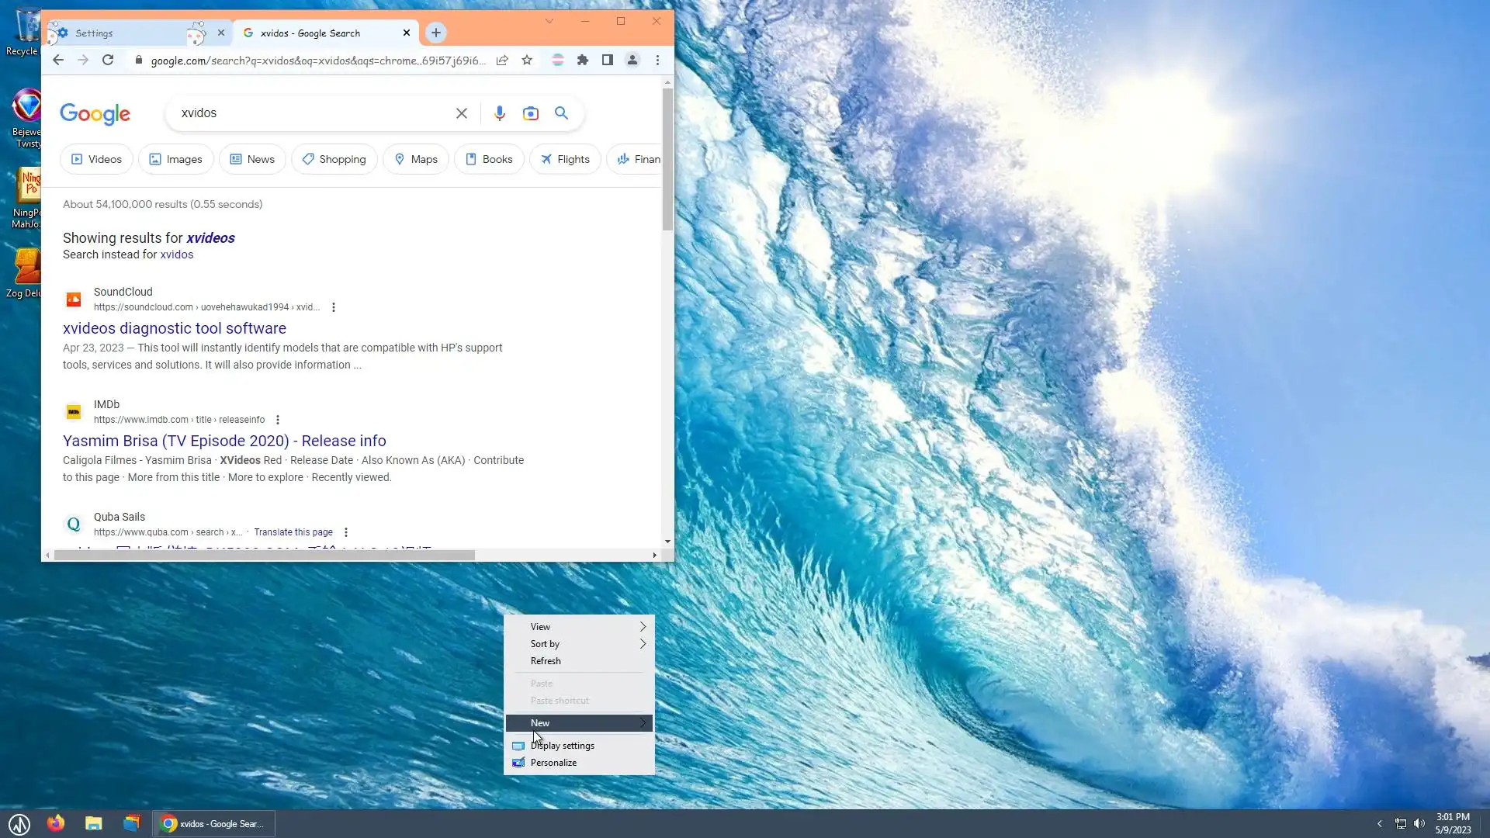
Task: Click the Google Lens camera icon
Action: [531, 113]
